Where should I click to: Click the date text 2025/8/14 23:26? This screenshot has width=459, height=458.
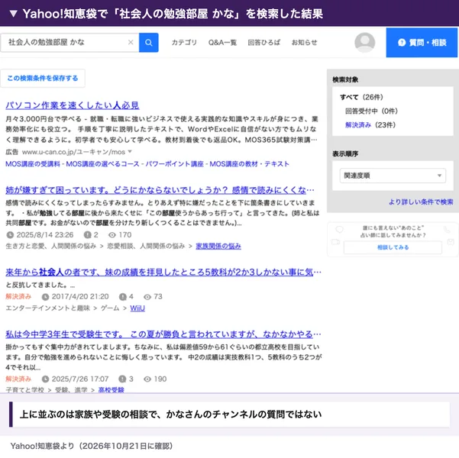tap(45, 234)
